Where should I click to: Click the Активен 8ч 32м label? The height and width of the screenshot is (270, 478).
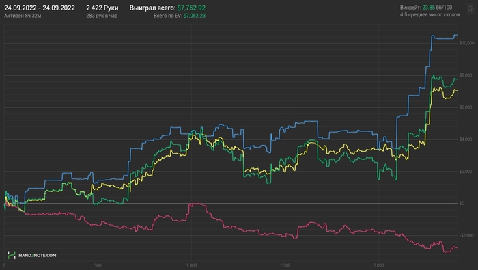pos(23,16)
